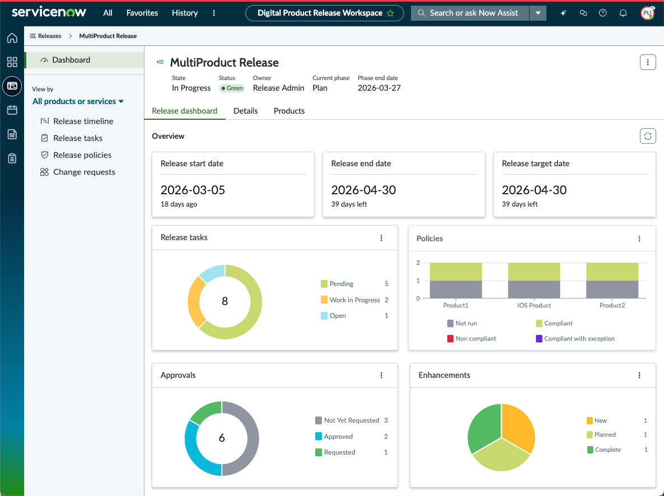The height and width of the screenshot is (496, 664).
Task: Click the Product1 bar in Policies chart
Action: pos(456,280)
